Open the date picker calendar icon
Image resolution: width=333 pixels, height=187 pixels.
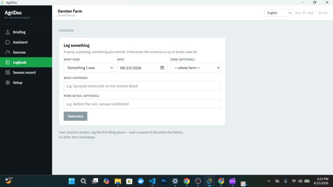pyautogui.click(x=162, y=68)
